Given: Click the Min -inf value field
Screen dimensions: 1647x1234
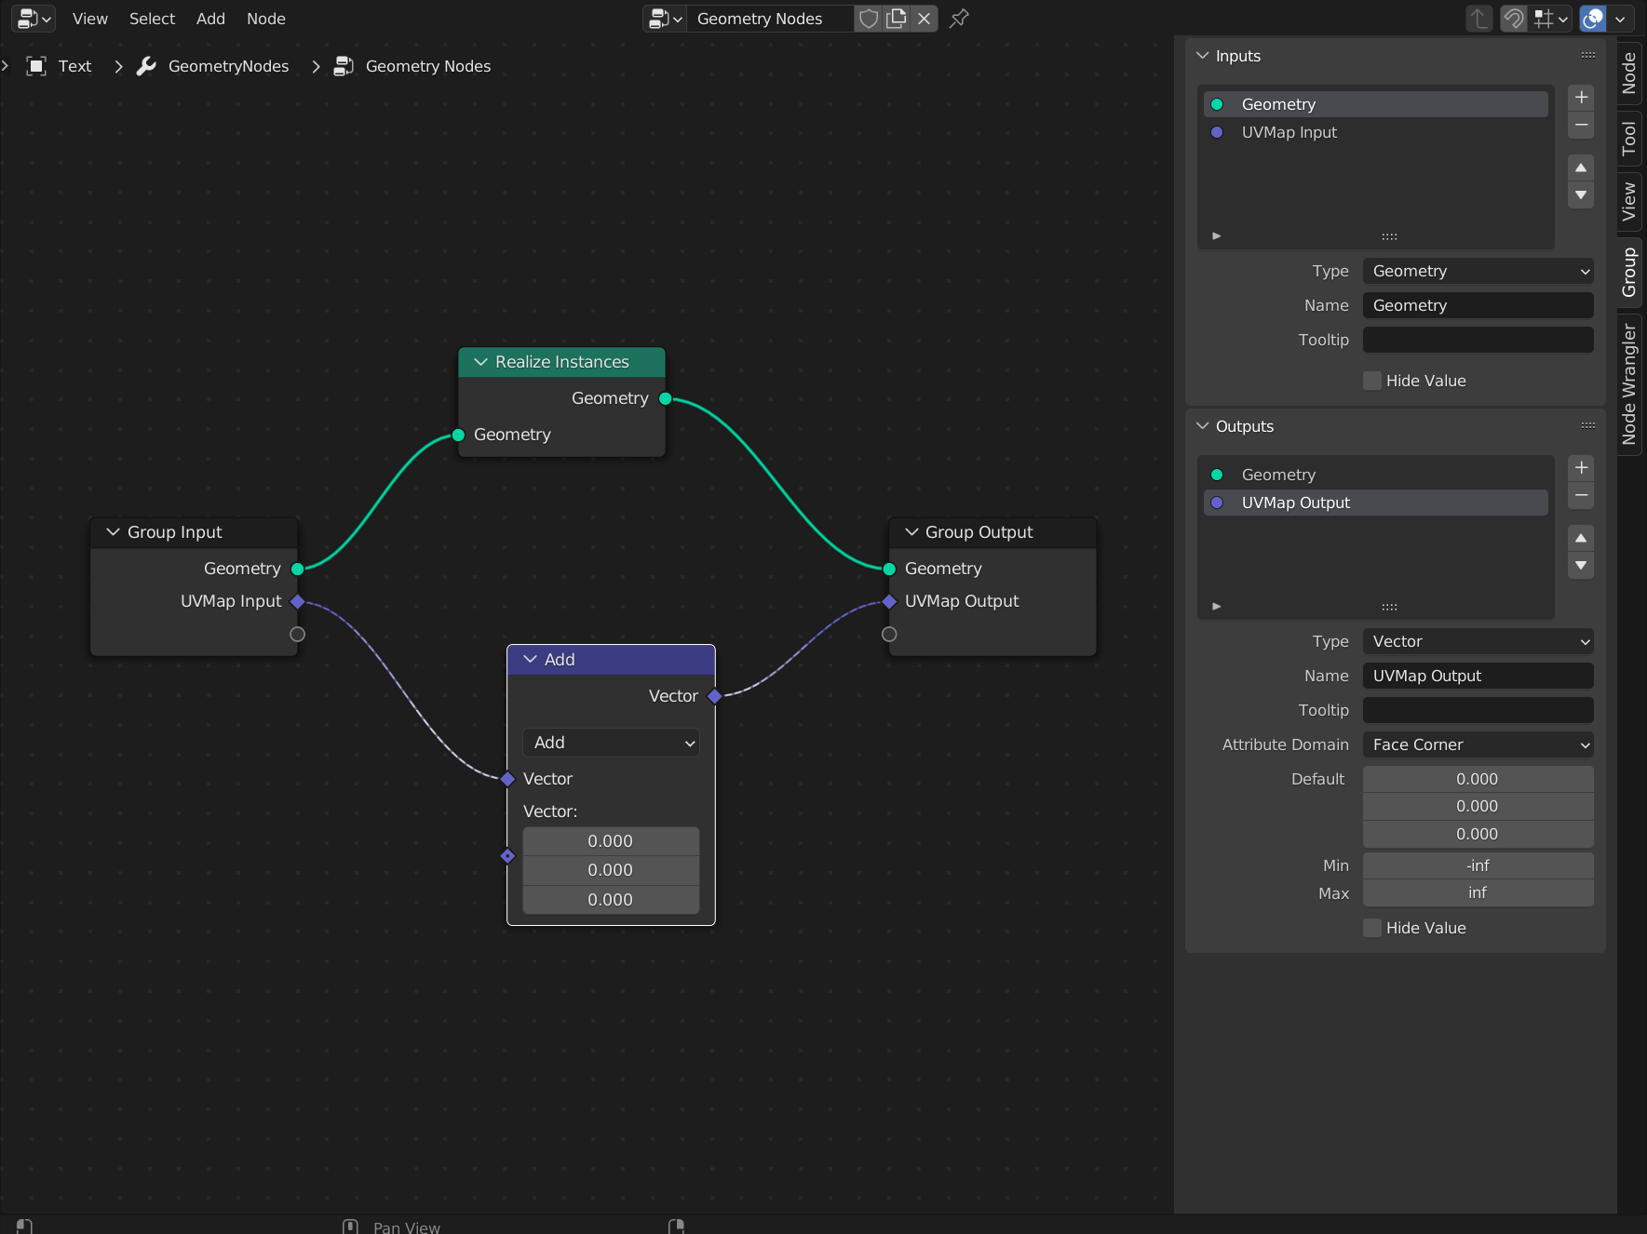Looking at the screenshot, I should coord(1478,865).
